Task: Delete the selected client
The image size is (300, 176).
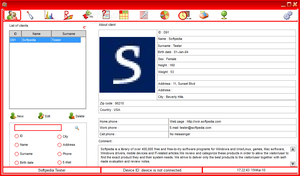Action: 76,116
